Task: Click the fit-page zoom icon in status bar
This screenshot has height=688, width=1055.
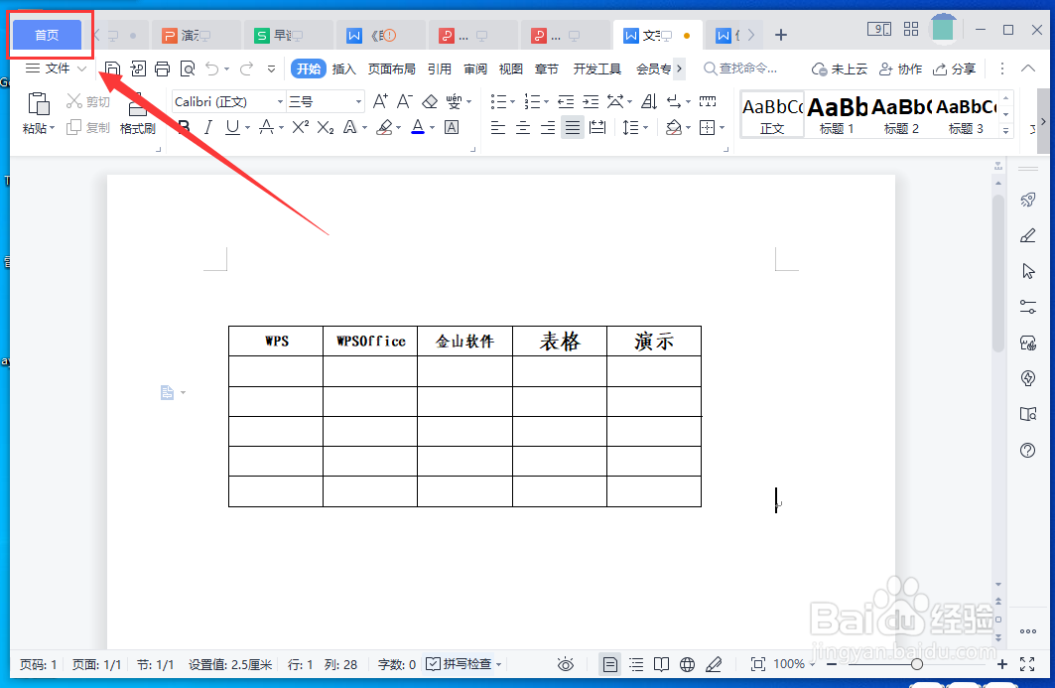Action: [757, 664]
